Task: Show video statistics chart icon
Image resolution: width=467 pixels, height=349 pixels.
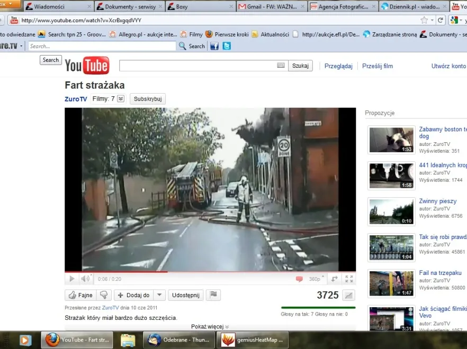Action: coord(348,295)
